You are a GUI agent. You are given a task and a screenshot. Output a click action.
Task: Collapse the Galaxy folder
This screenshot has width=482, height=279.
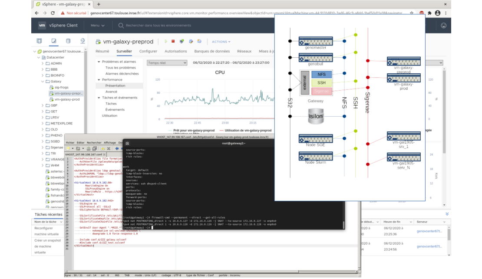(43, 82)
